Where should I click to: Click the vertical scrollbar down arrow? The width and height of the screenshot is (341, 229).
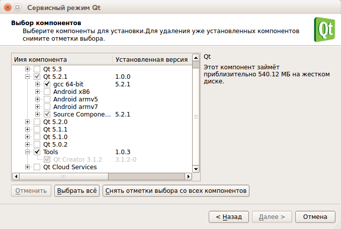click(196, 169)
